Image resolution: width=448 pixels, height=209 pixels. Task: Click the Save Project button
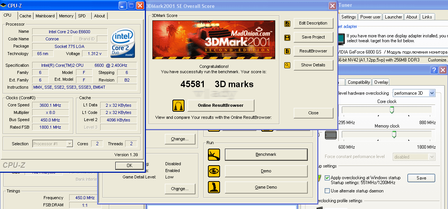313,37
